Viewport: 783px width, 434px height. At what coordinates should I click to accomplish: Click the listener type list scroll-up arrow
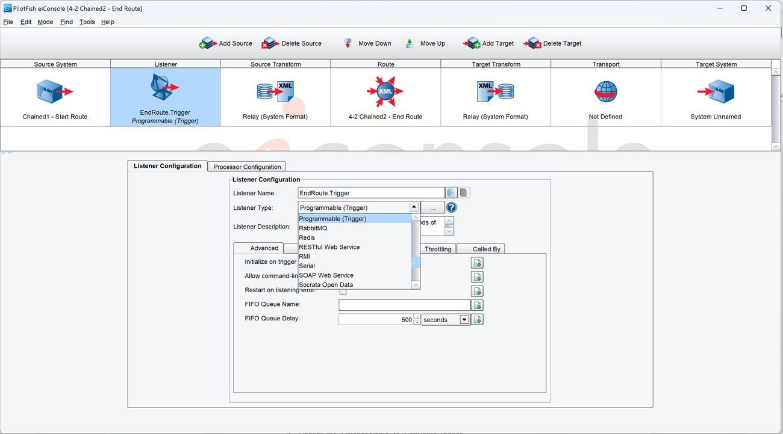click(x=416, y=218)
